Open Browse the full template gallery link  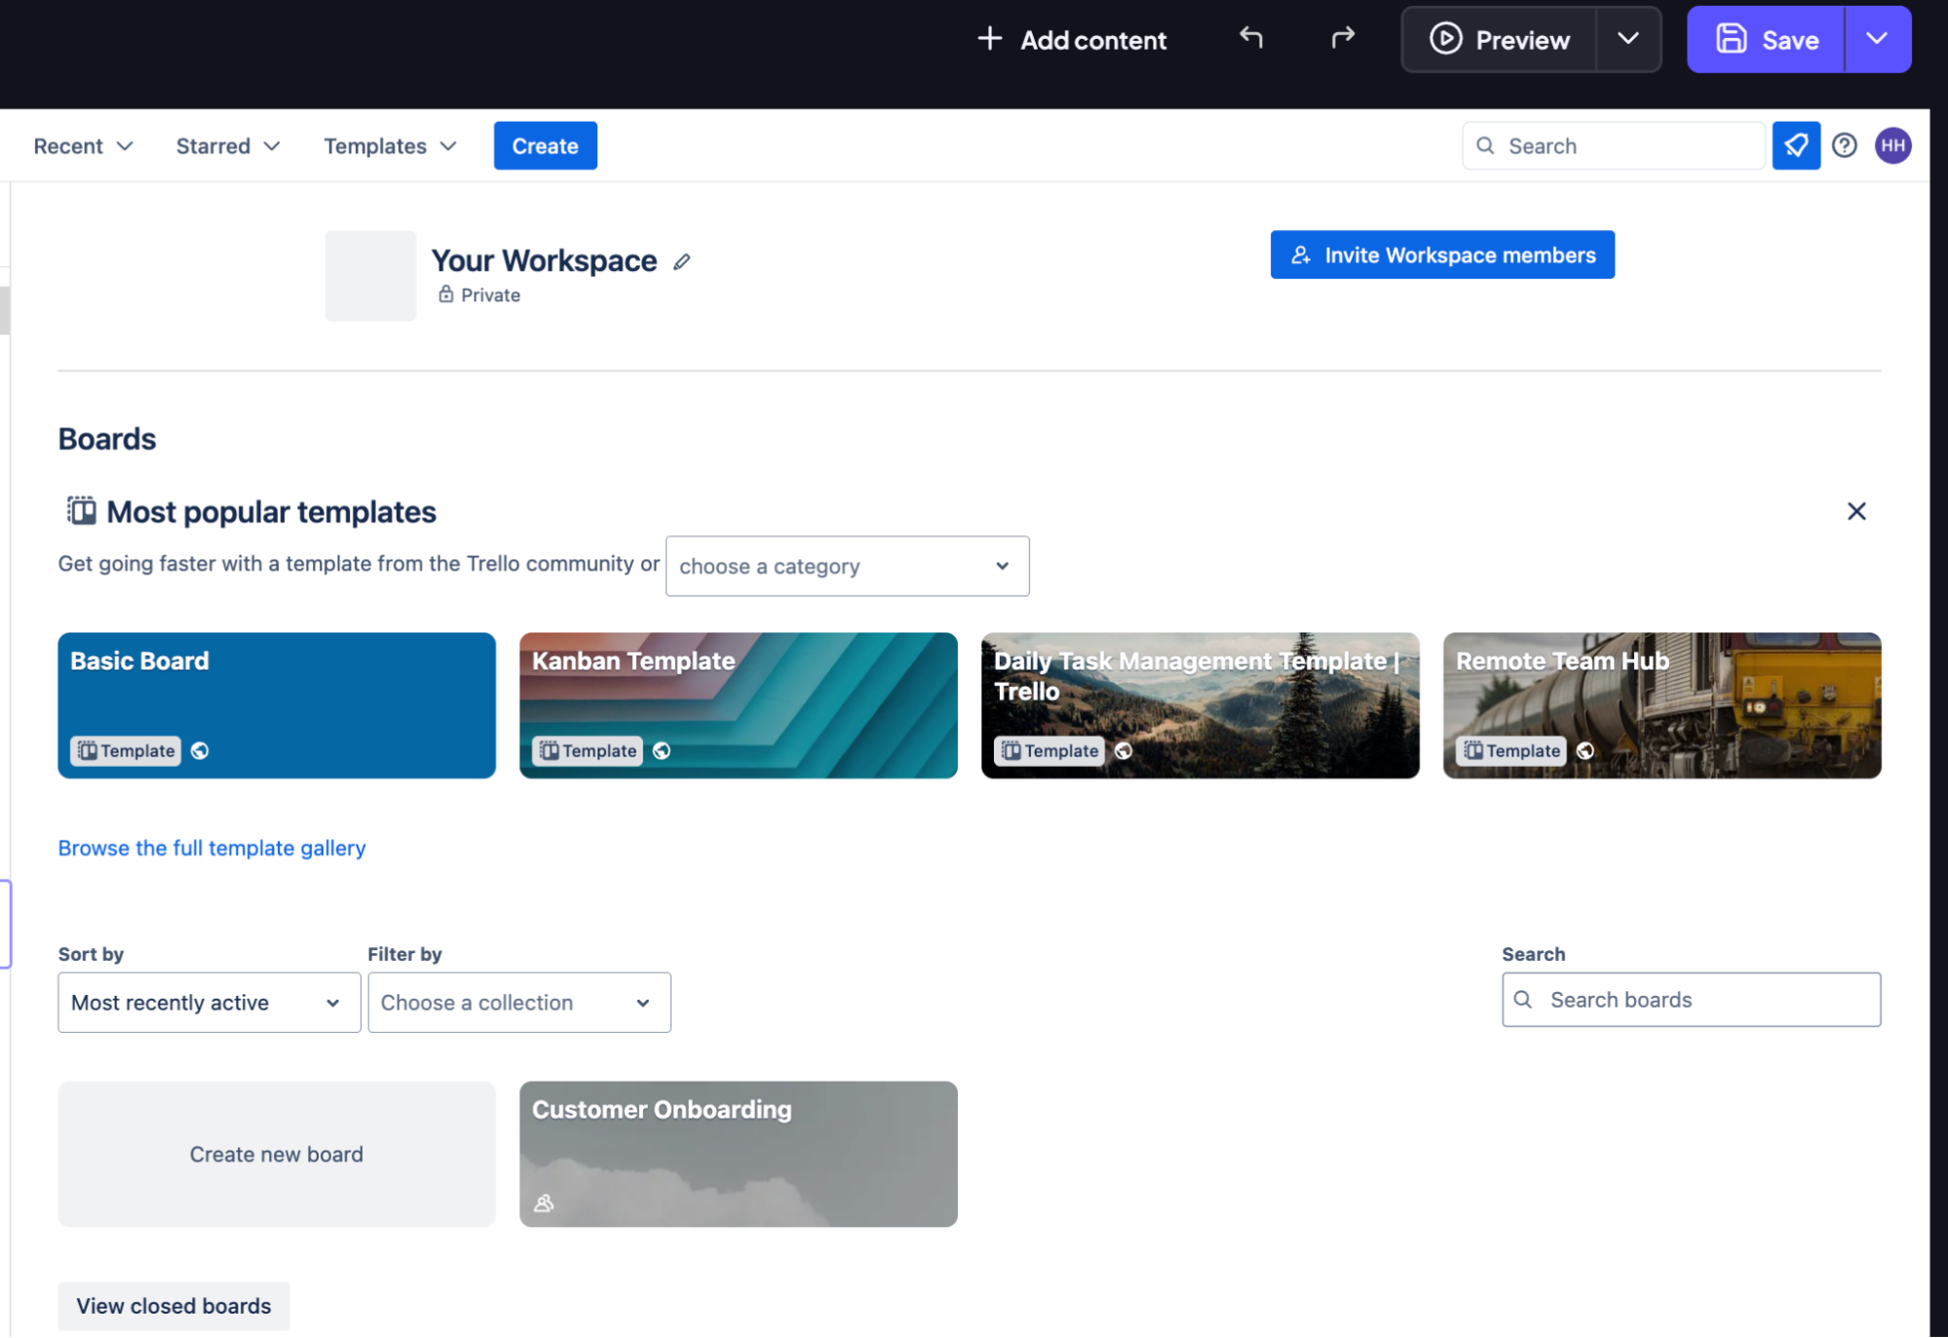tap(211, 848)
